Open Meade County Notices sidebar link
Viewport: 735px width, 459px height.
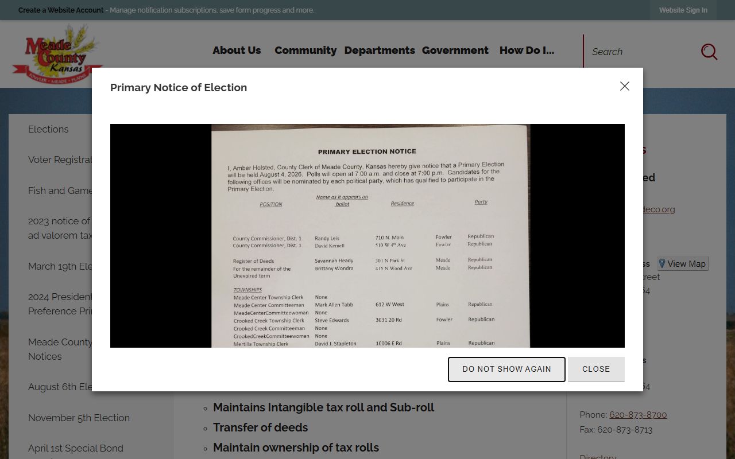point(60,349)
